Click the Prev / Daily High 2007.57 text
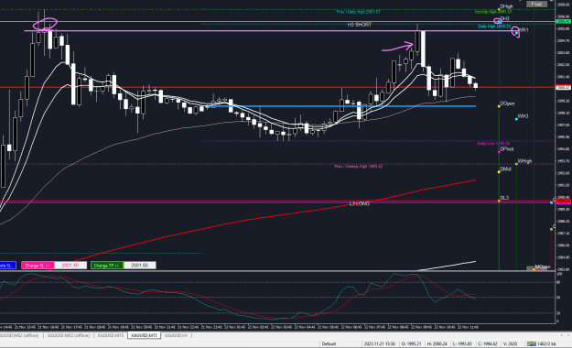The height and width of the screenshot is (348, 572). [358, 12]
